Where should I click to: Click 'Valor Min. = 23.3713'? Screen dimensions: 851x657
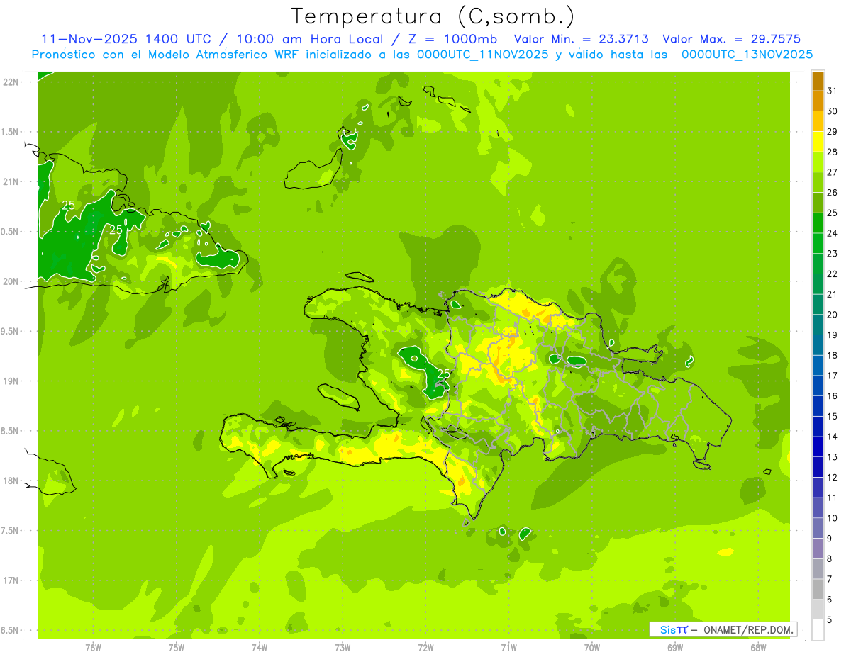point(581,39)
